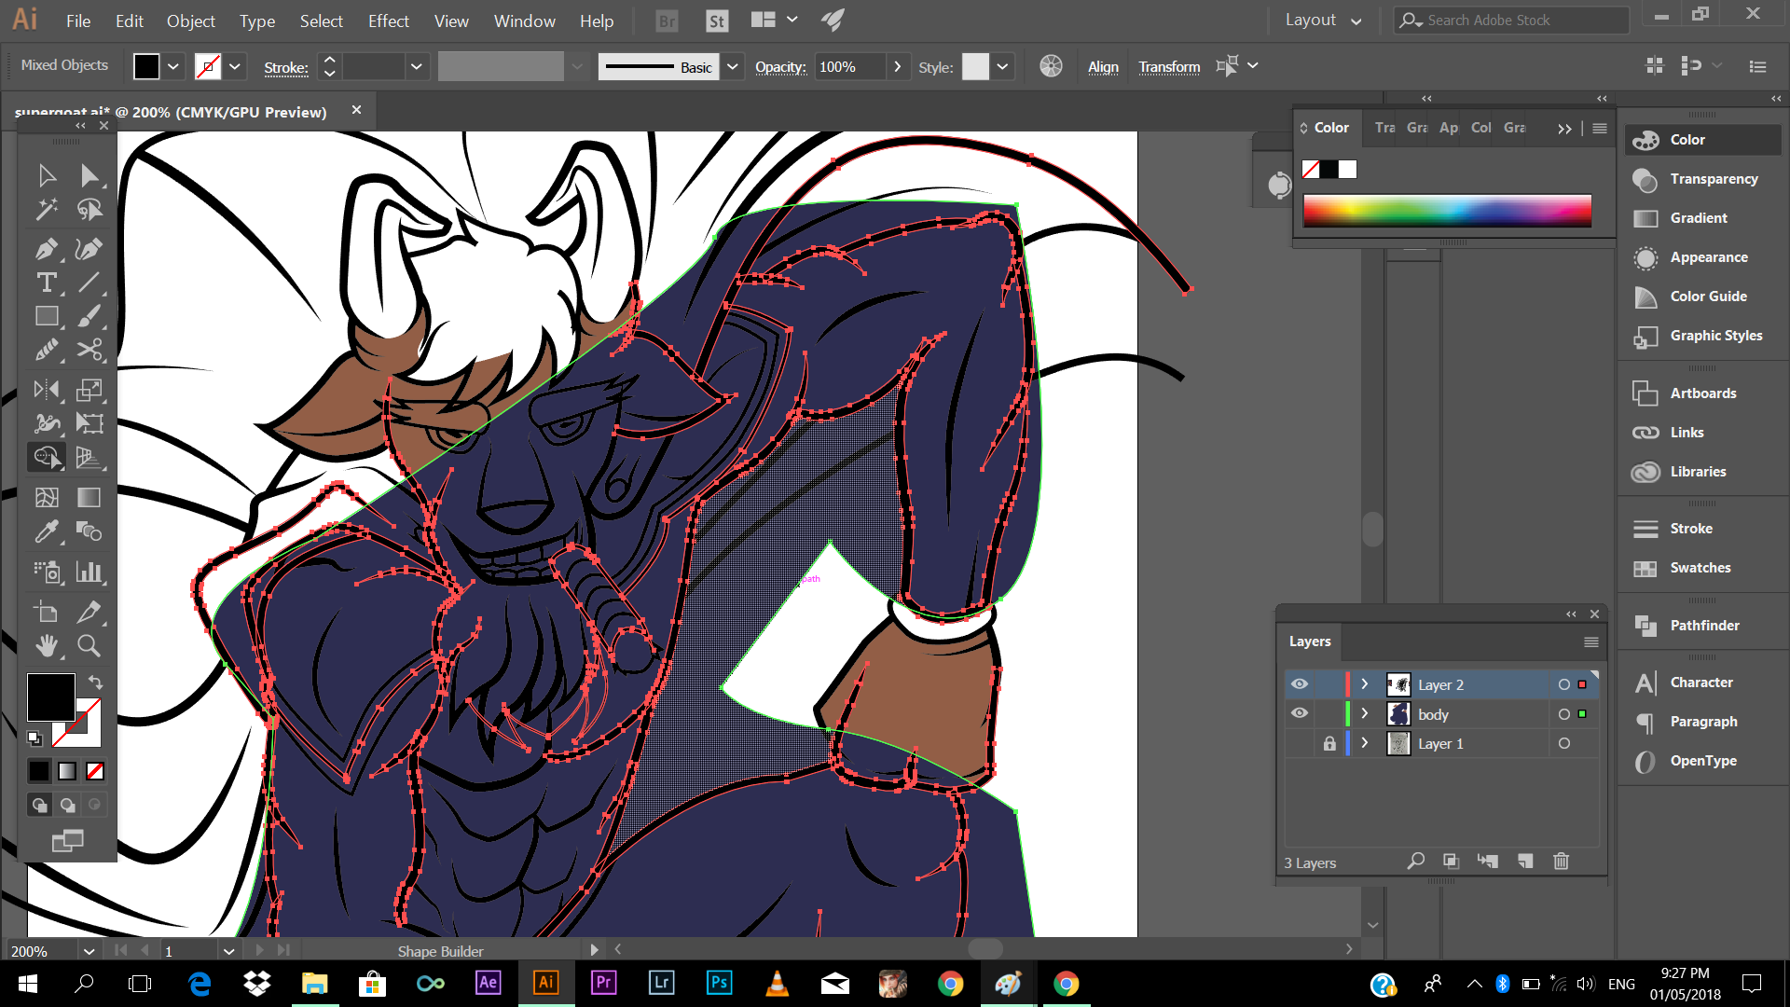Open the zoom level dropdown

click(89, 951)
